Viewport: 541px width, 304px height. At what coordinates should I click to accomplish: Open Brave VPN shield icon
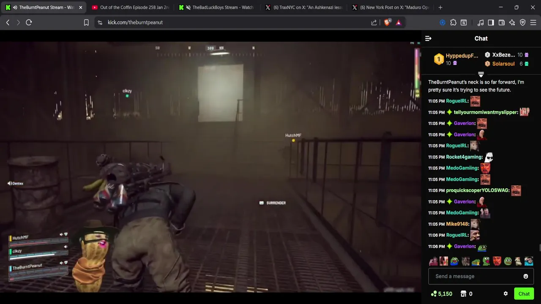pyautogui.click(x=523, y=22)
